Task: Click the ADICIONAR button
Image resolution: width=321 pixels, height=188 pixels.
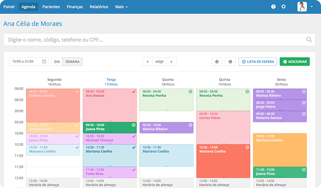Action: [295, 62]
